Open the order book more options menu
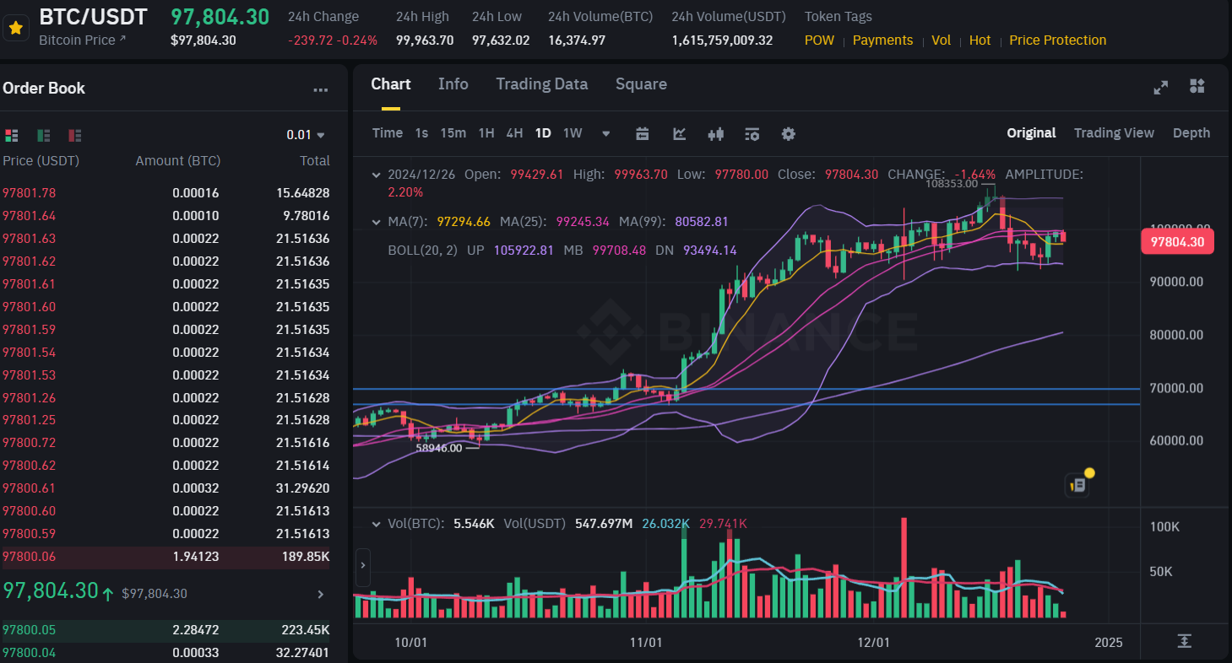The image size is (1232, 663). click(320, 89)
